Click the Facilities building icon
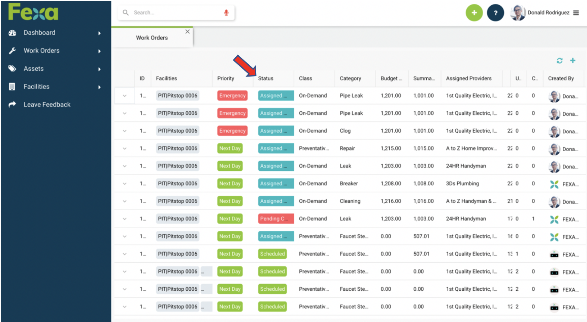The height and width of the screenshot is (322, 587). pyautogui.click(x=12, y=87)
